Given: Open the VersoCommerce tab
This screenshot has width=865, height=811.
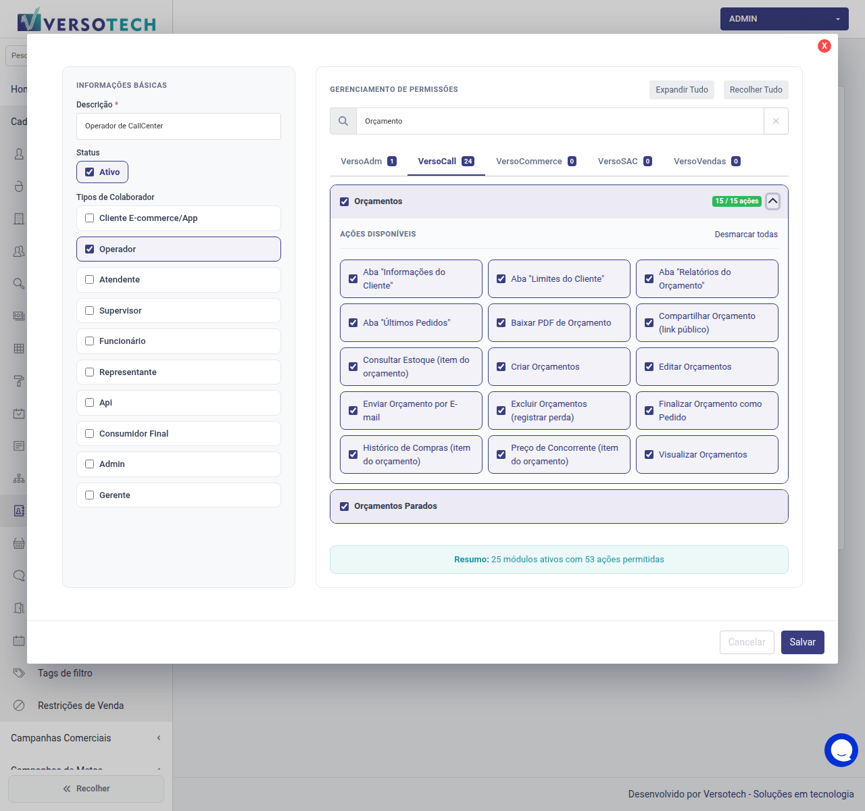Looking at the screenshot, I should click(x=536, y=162).
